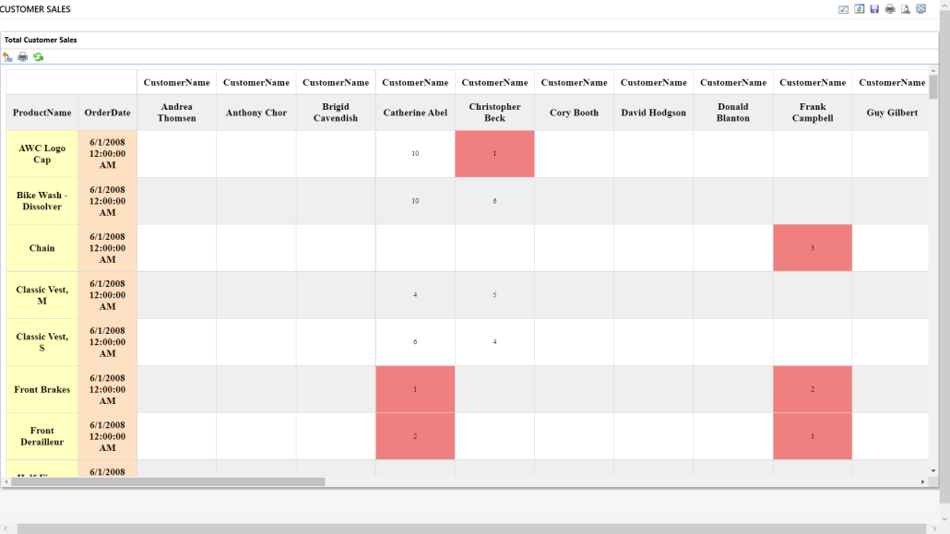Click the green refresh window icon in top toolbar

point(859,9)
